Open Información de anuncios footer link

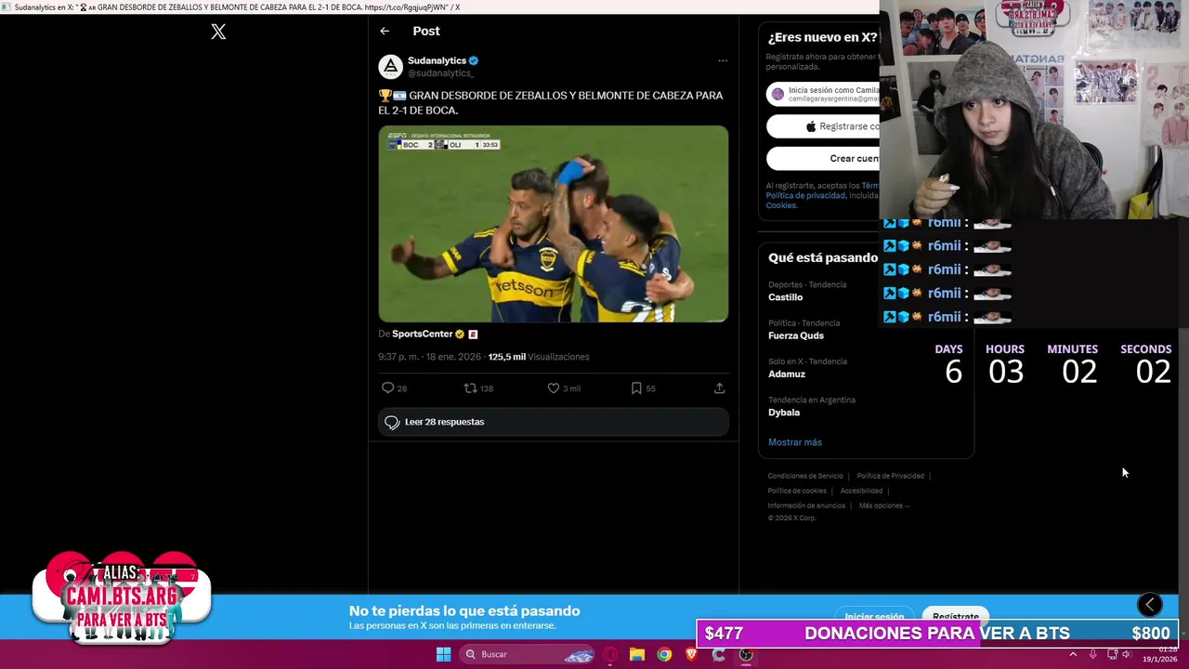coord(806,505)
